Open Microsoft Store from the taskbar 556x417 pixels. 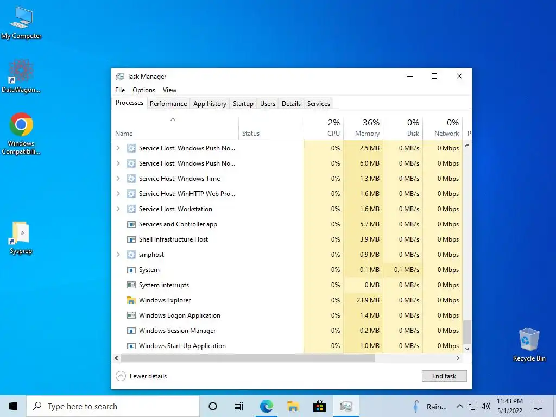(319, 406)
